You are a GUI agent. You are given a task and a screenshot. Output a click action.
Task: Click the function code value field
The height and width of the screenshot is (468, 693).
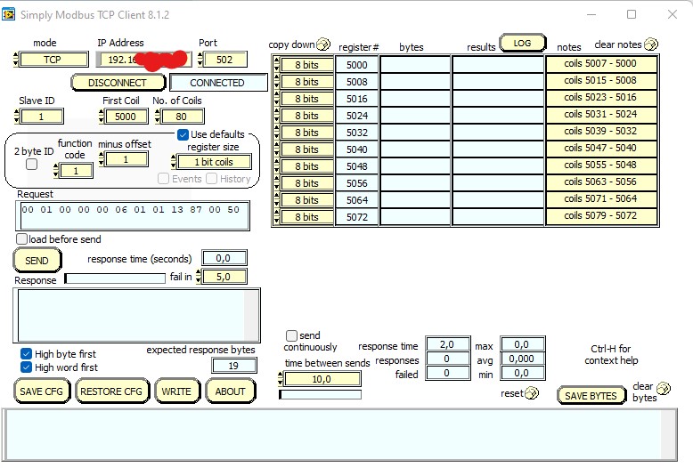(76, 171)
